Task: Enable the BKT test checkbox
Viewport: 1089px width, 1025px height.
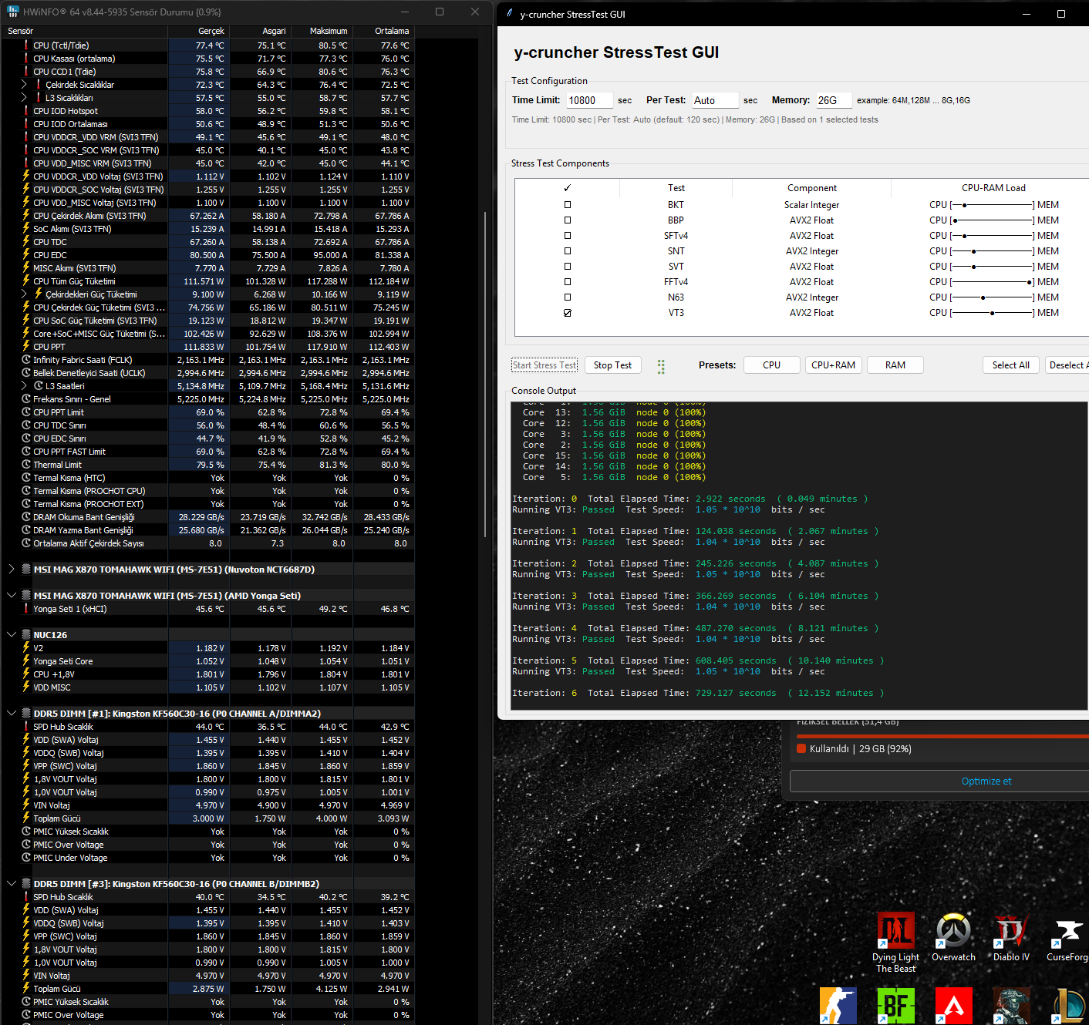Action: click(568, 205)
